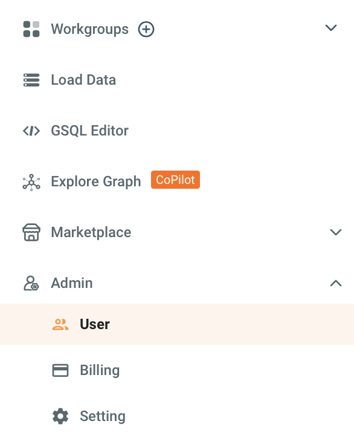Click the Setting gear icon
Viewport: 354px width, 444px height.
pos(60,416)
